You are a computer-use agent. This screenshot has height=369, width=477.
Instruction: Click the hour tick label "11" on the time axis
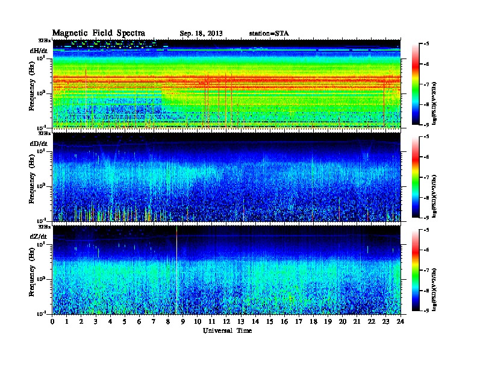[x=212, y=321]
